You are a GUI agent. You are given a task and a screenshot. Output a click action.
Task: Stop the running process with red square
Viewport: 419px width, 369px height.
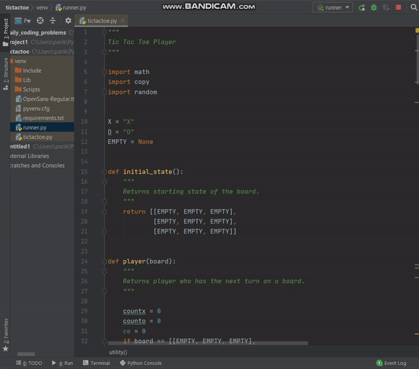point(398,8)
